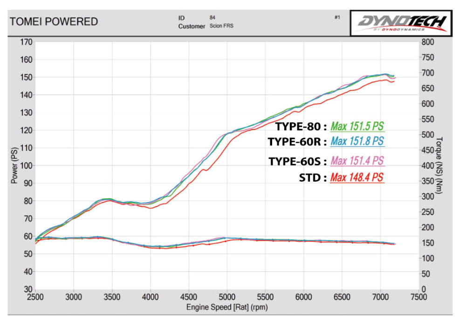This screenshot has width=459, height=326.
Task: Click the blue Max 151.8 PS value
Action: [x=357, y=142]
